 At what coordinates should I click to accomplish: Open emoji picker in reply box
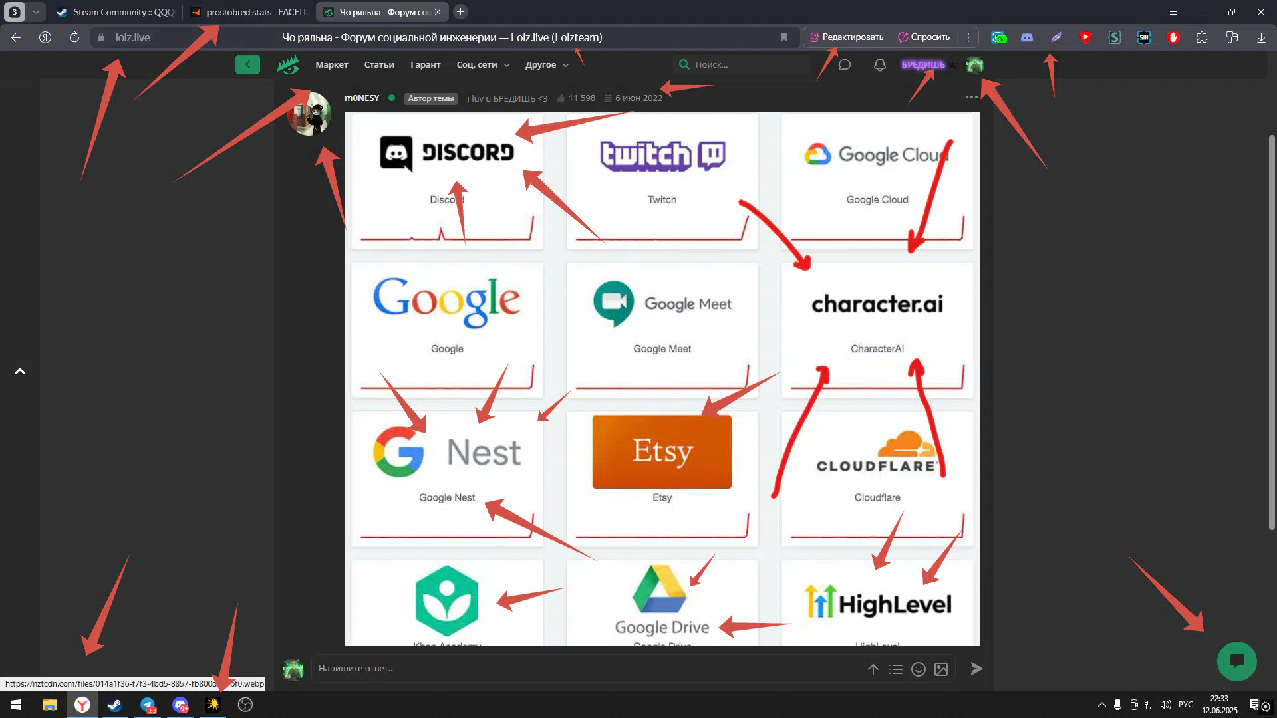coord(919,669)
